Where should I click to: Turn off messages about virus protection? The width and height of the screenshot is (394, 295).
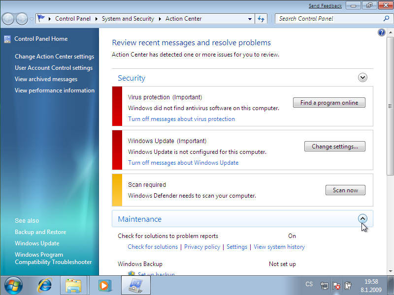point(181,119)
